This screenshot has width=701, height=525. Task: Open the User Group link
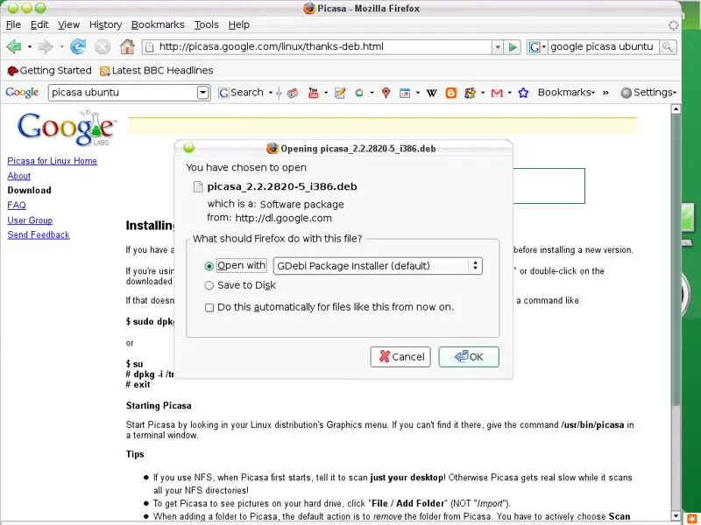coord(30,220)
